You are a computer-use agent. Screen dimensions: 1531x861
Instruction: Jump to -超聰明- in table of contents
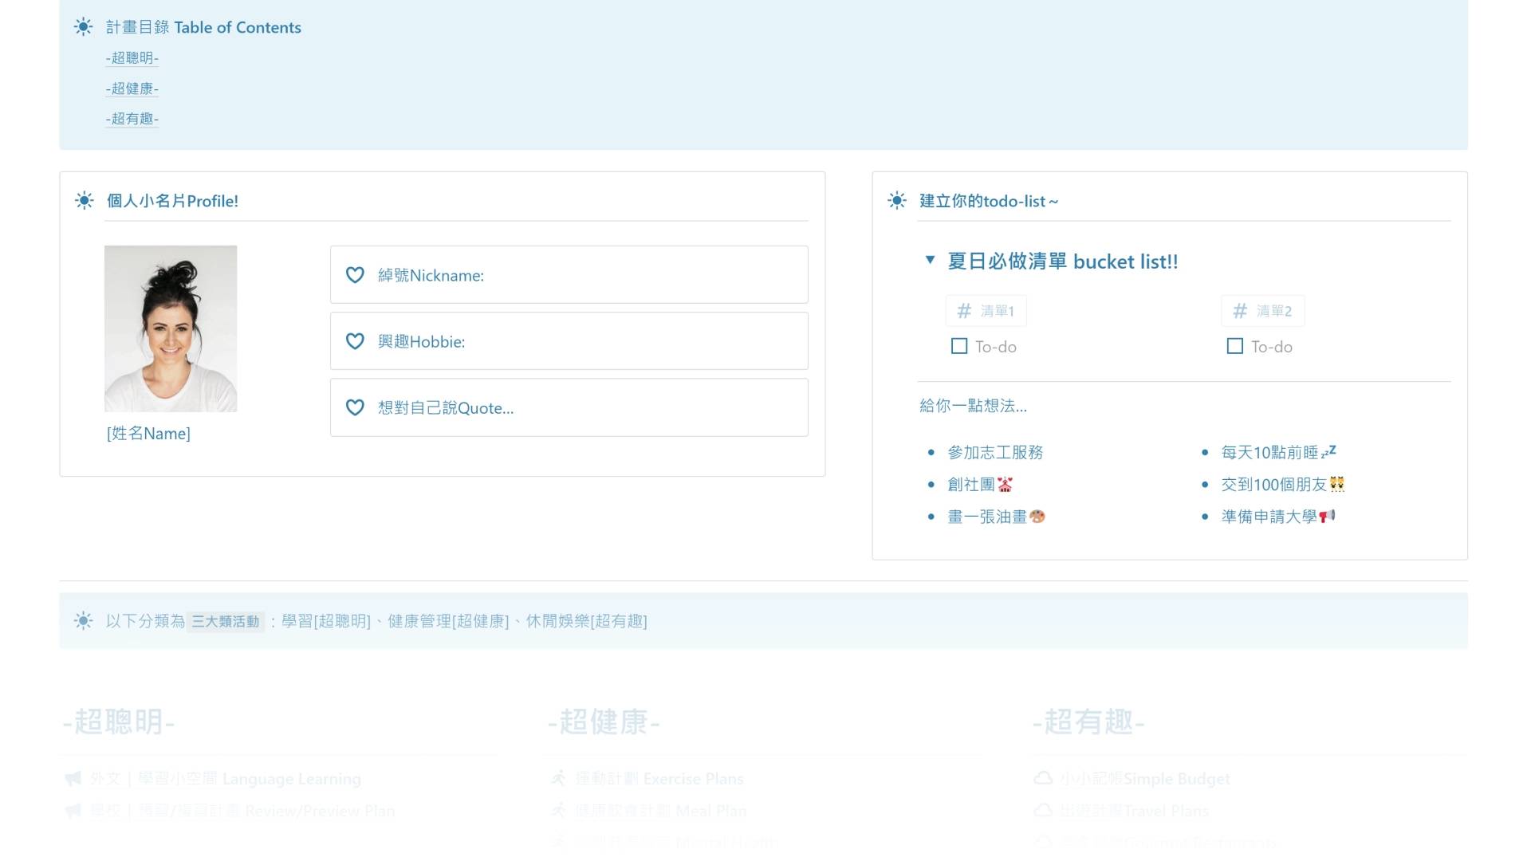132,58
